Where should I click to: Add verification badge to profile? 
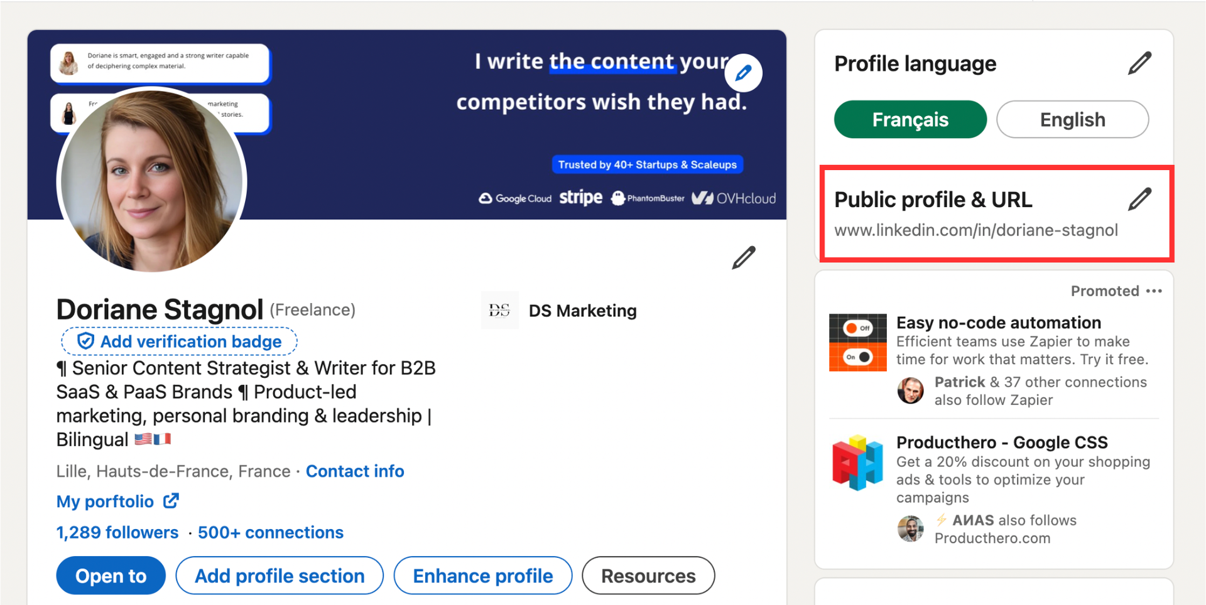pos(179,341)
